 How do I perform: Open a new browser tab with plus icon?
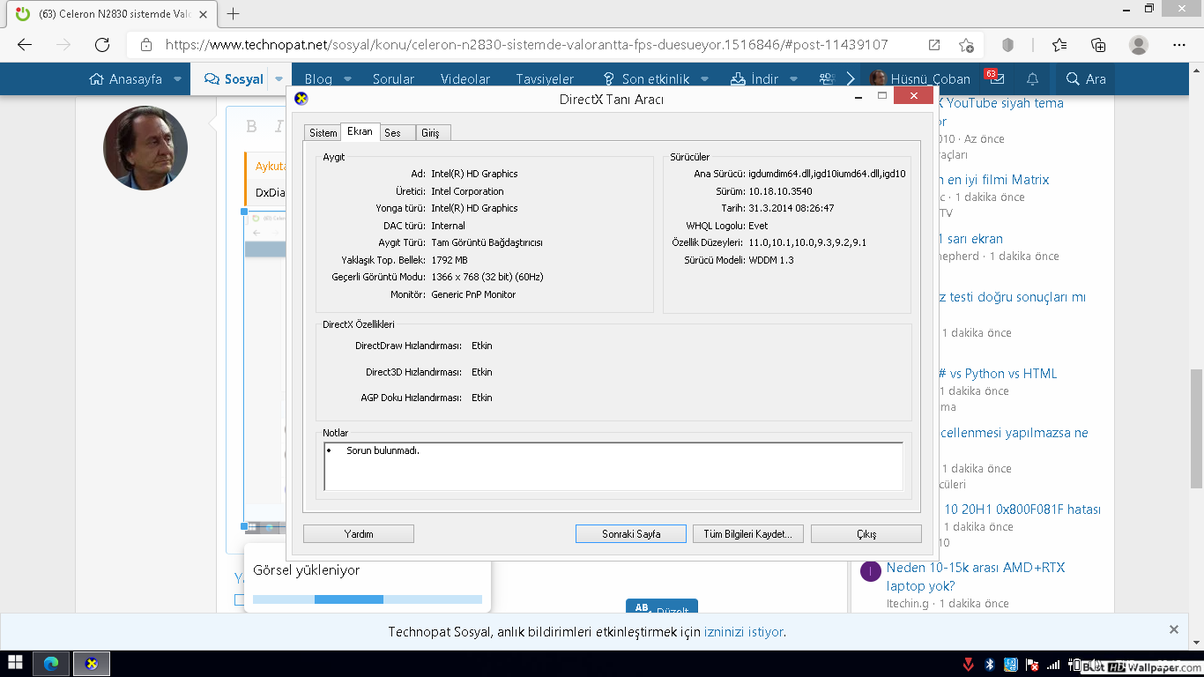pyautogui.click(x=233, y=14)
